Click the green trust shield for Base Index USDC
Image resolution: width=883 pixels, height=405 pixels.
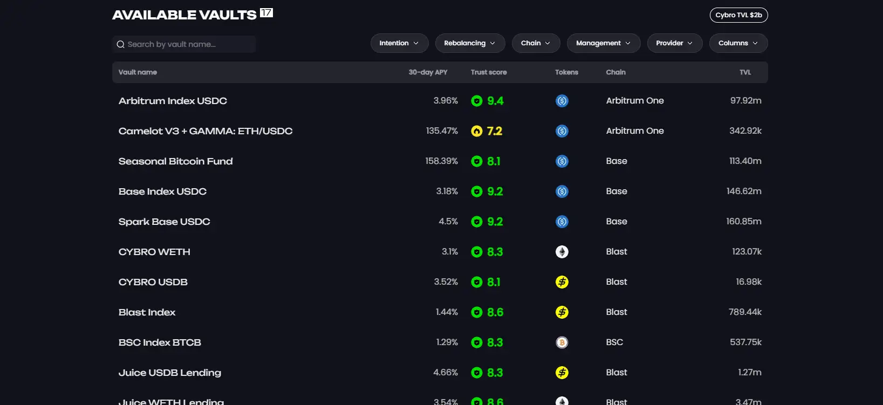(x=476, y=191)
